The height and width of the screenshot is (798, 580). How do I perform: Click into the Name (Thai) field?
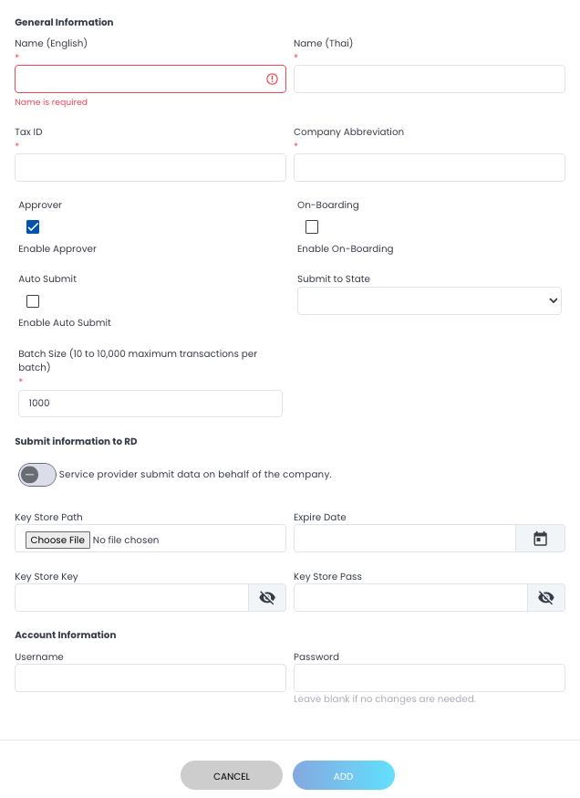[x=429, y=79]
